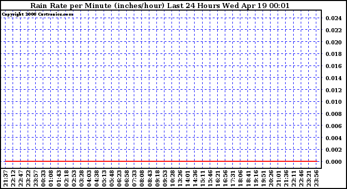This screenshot has height=189, width=347.
Task: Click the 23:57 time label
Action: [36, 178]
